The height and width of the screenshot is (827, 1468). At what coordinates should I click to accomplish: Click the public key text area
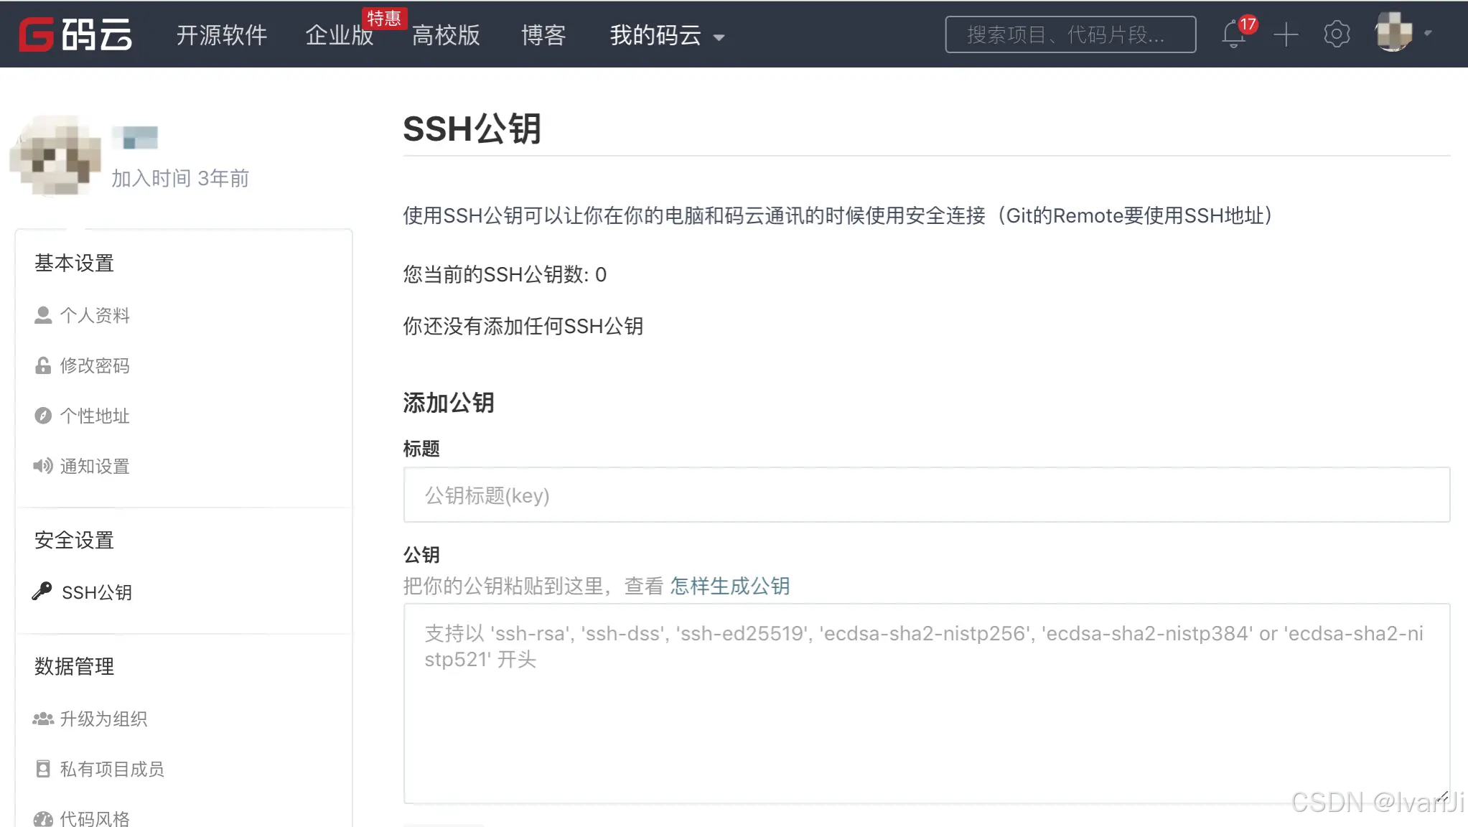click(926, 704)
